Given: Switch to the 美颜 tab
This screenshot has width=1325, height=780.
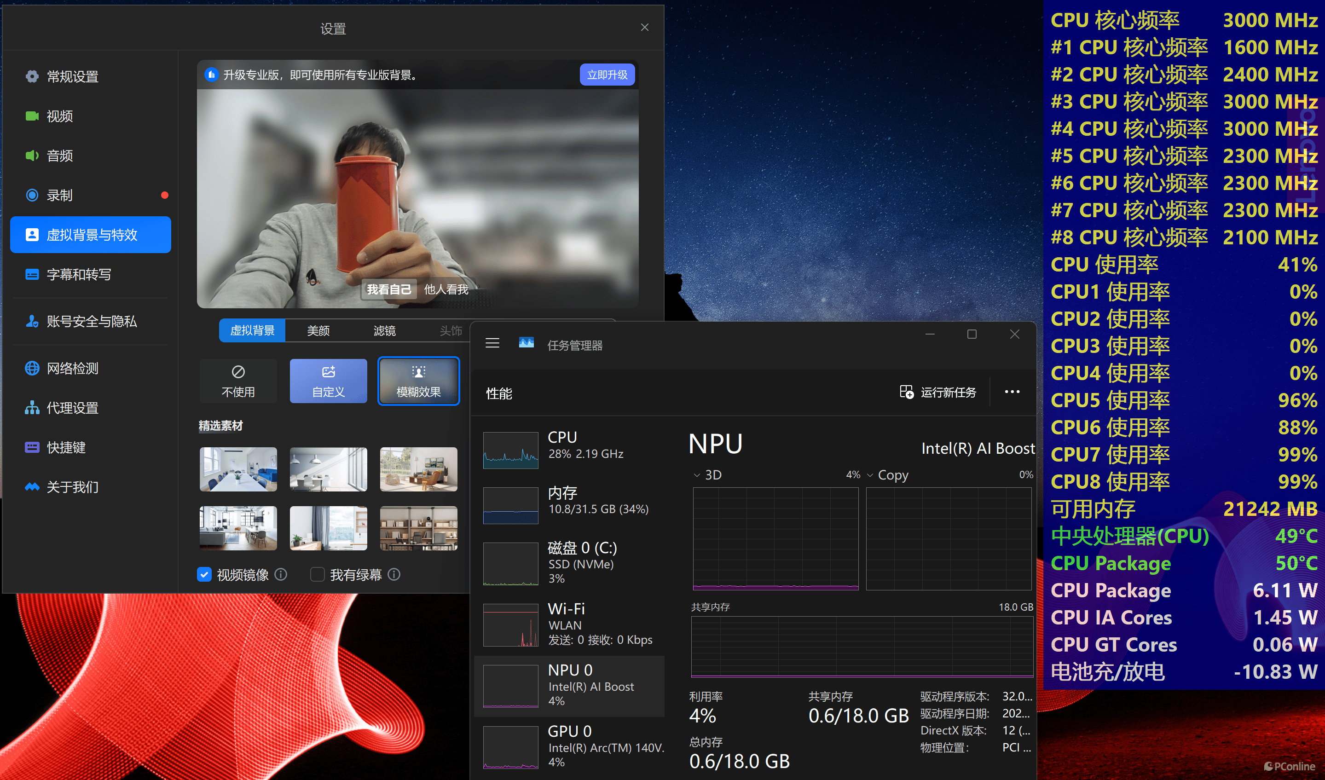Looking at the screenshot, I should tap(318, 330).
